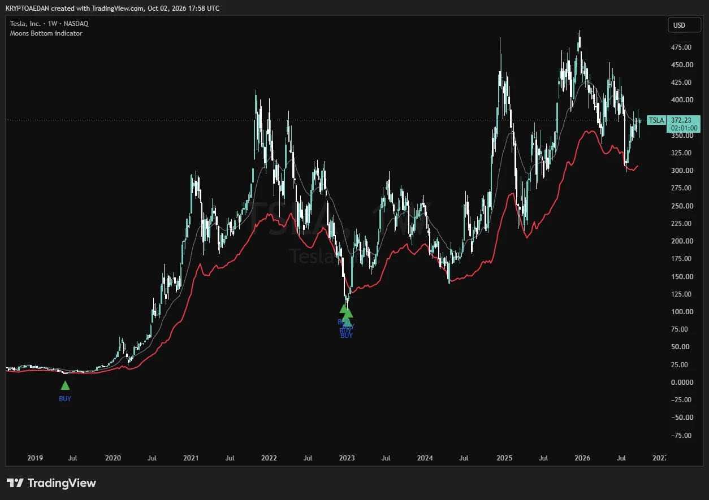
Task: Click the 475.00 price axis label
Action: pyautogui.click(x=682, y=47)
